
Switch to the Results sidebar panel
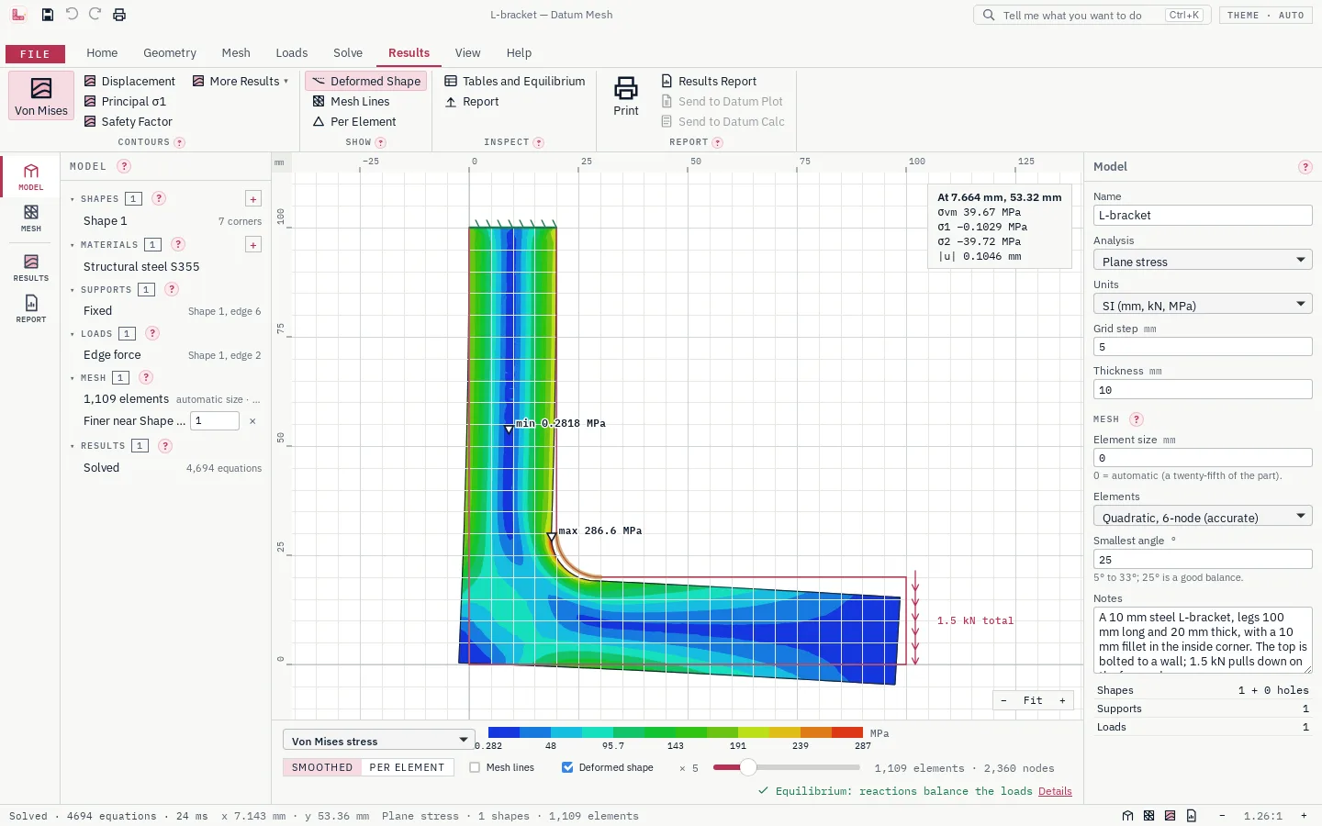(31, 268)
